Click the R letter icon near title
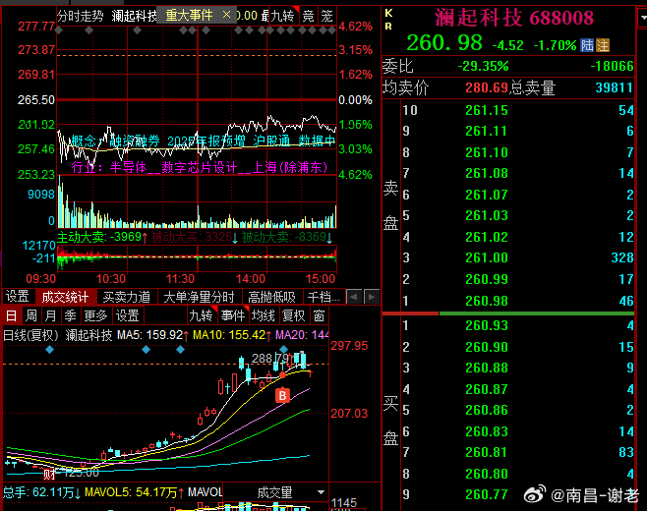 coord(388,27)
